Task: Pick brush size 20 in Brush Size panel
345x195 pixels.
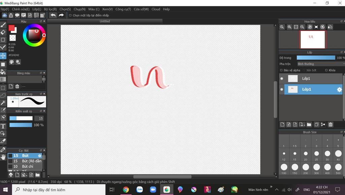Action: point(306,155)
